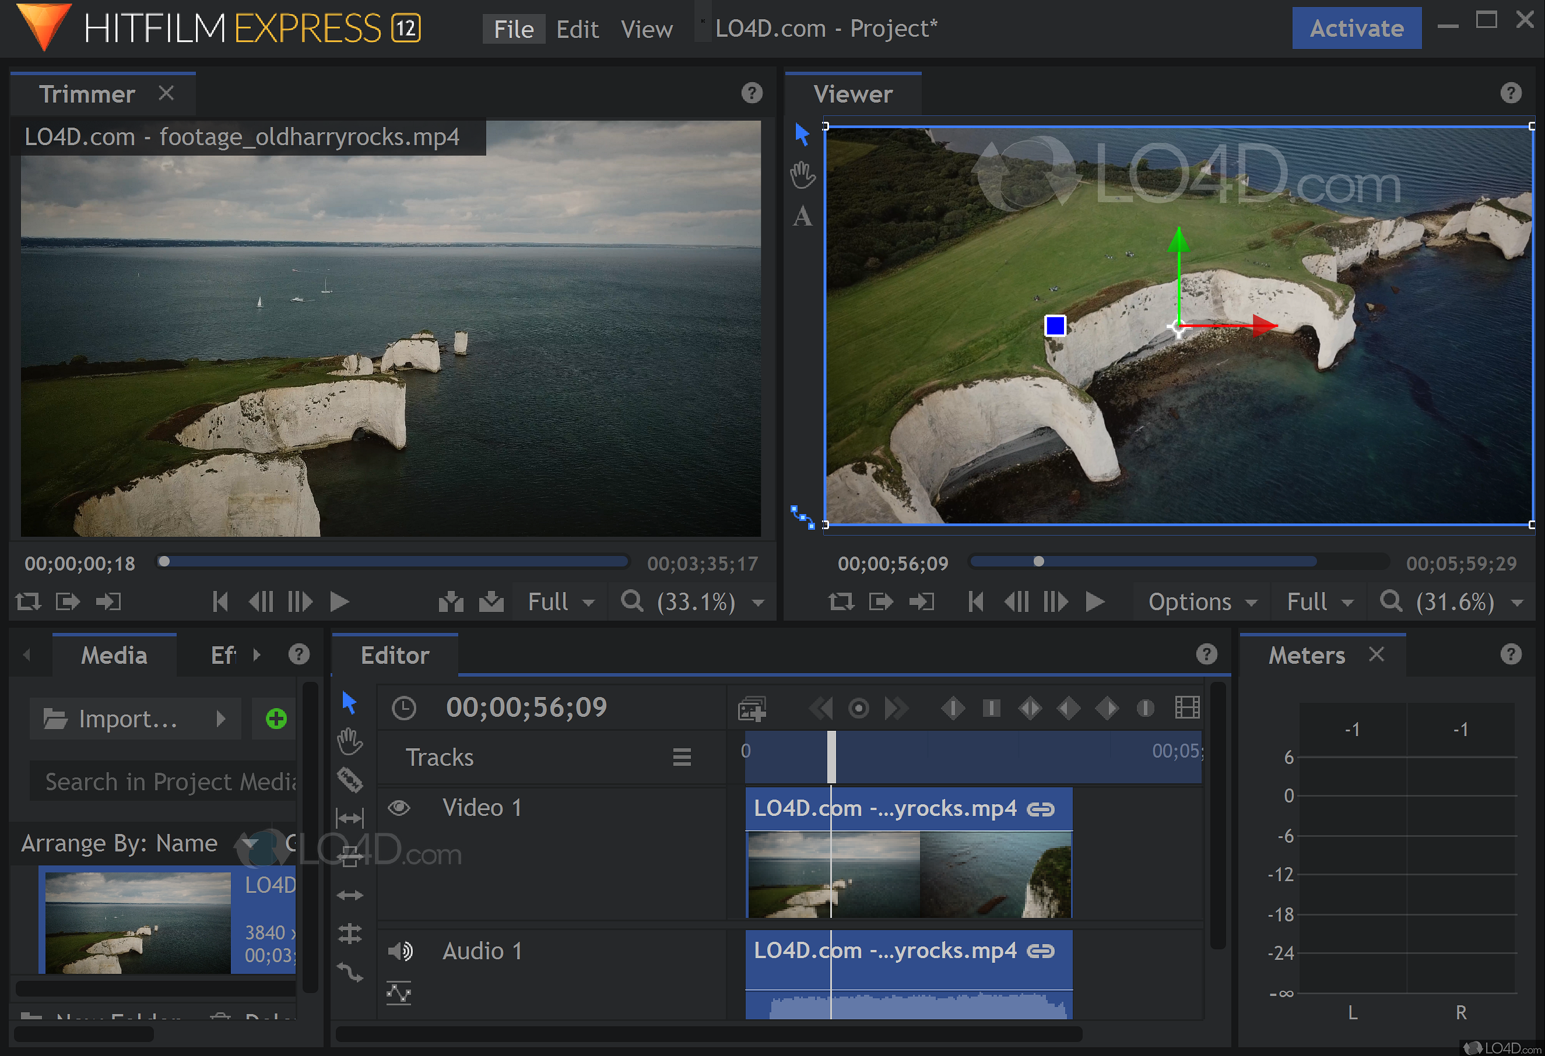
Task: Open the Tracks options menu
Action: [682, 757]
